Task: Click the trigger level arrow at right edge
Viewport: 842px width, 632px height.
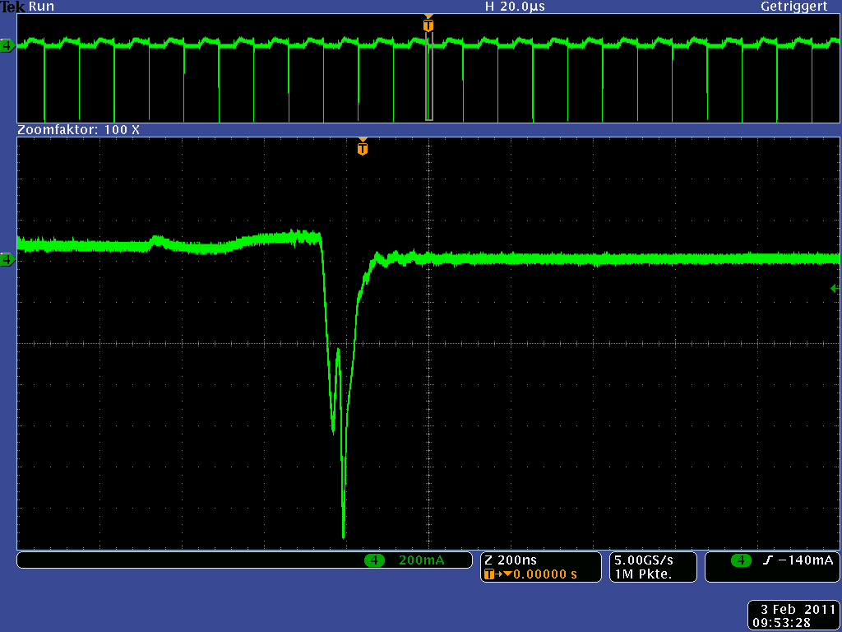Action: point(835,289)
